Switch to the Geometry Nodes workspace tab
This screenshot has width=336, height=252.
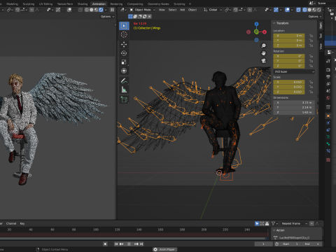point(158,4)
